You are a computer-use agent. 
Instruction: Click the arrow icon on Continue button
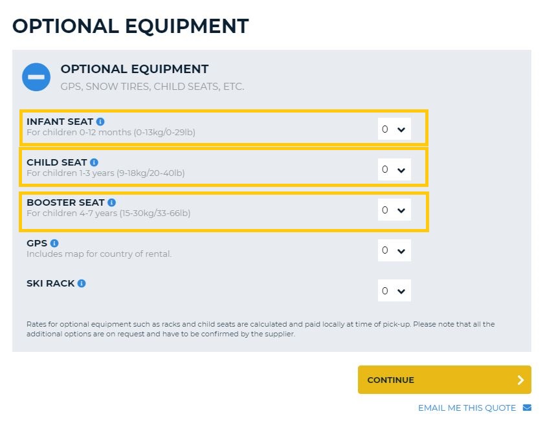520,380
